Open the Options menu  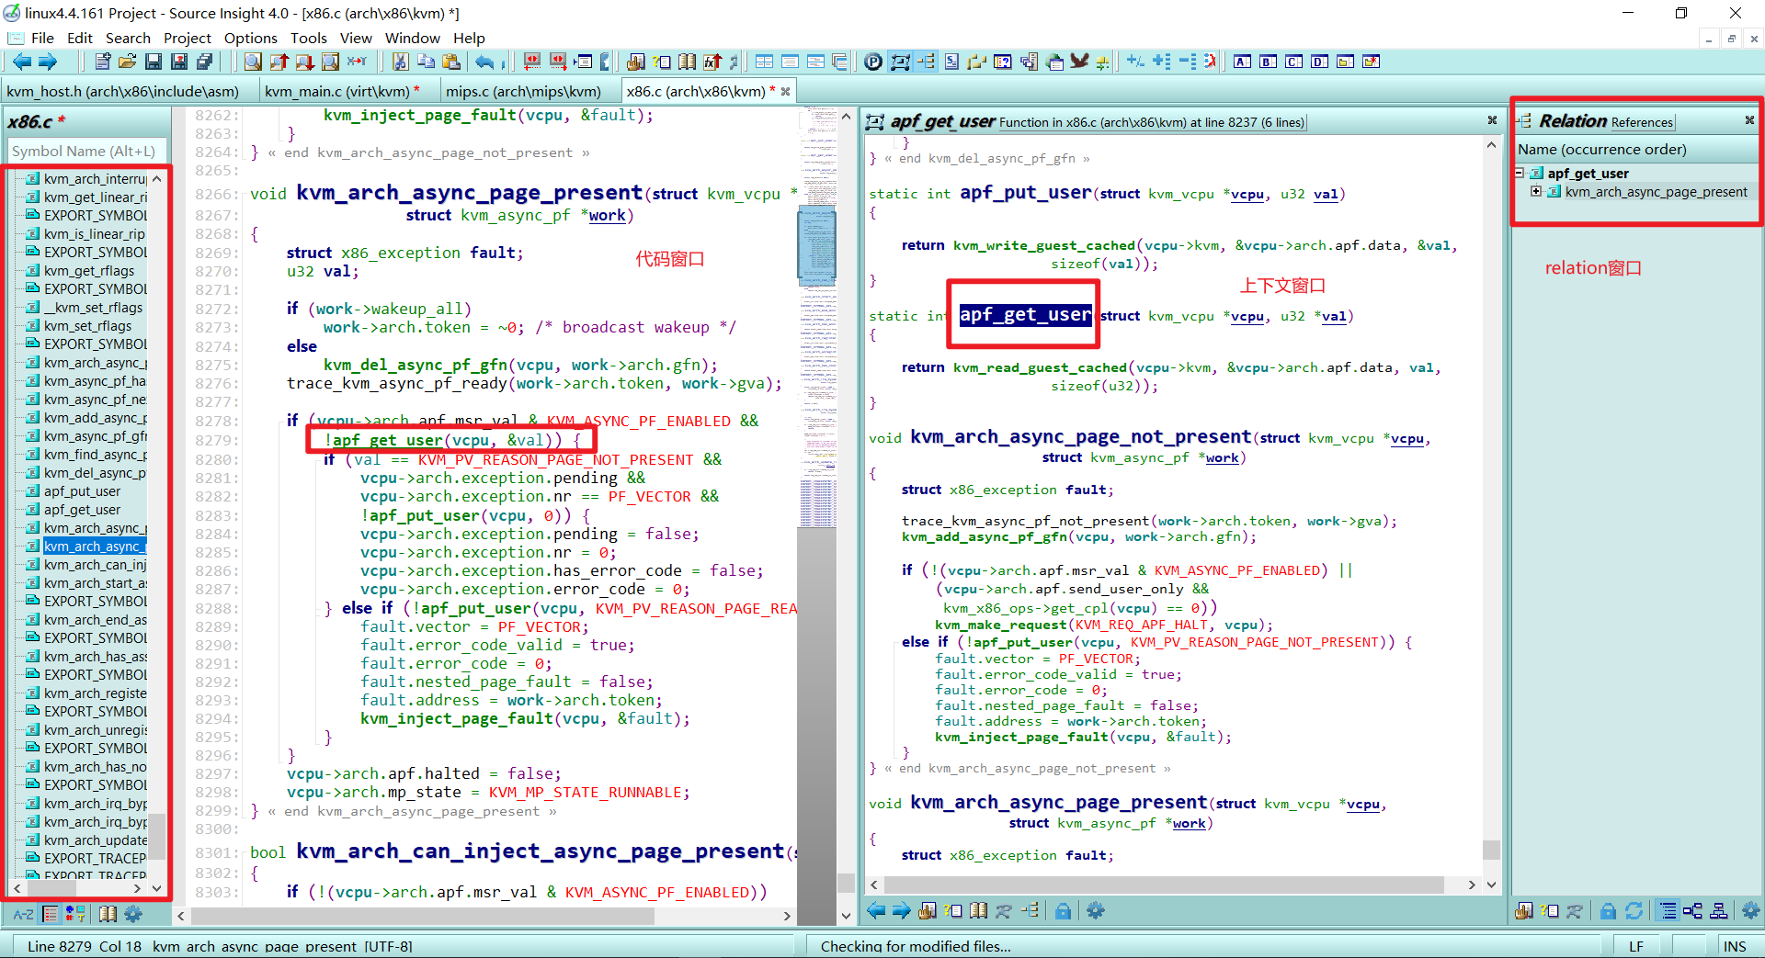pos(250,38)
